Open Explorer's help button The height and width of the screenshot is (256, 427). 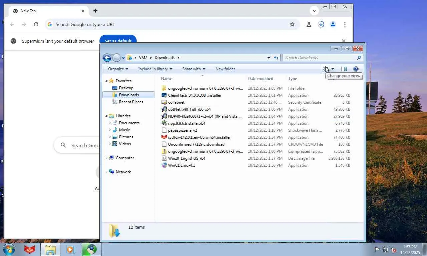[x=356, y=69]
